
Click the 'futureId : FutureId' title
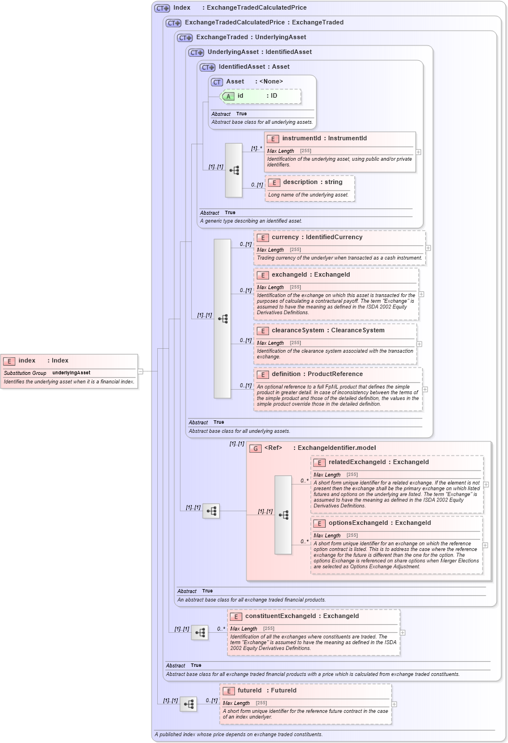click(x=267, y=691)
